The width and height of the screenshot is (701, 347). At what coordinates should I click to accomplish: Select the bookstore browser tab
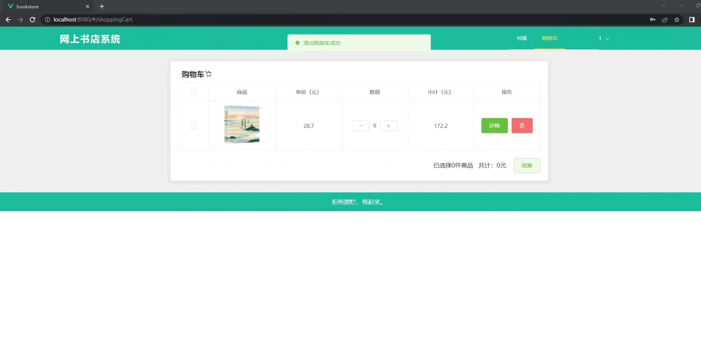(48, 6)
